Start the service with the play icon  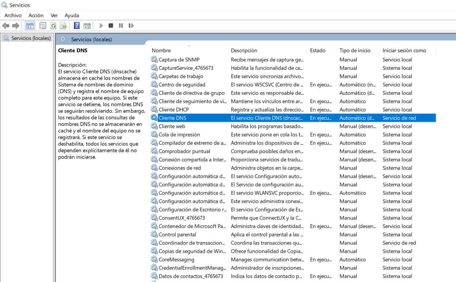[x=101, y=26]
